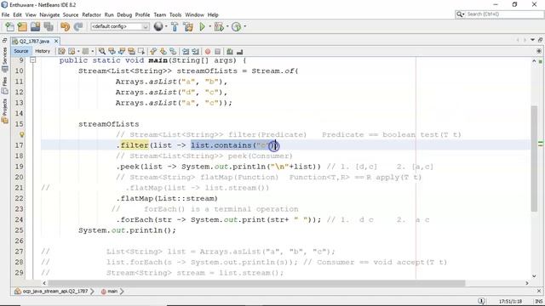The width and height of the screenshot is (545, 306).
Task: Click the Open Project toolbar icon
Action: 35,26
